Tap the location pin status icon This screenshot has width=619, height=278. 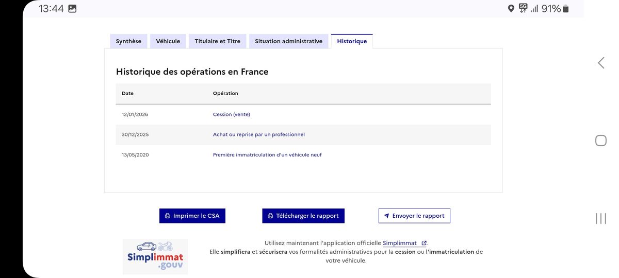[511, 8]
